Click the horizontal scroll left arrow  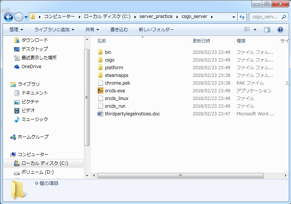94,175
